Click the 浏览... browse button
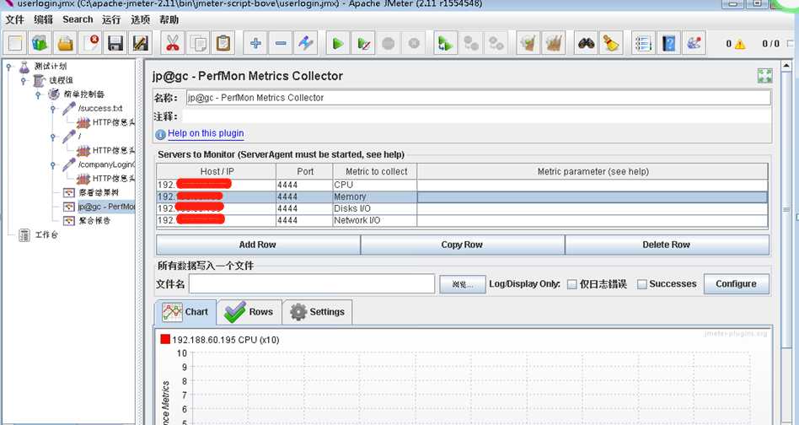 click(x=462, y=284)
